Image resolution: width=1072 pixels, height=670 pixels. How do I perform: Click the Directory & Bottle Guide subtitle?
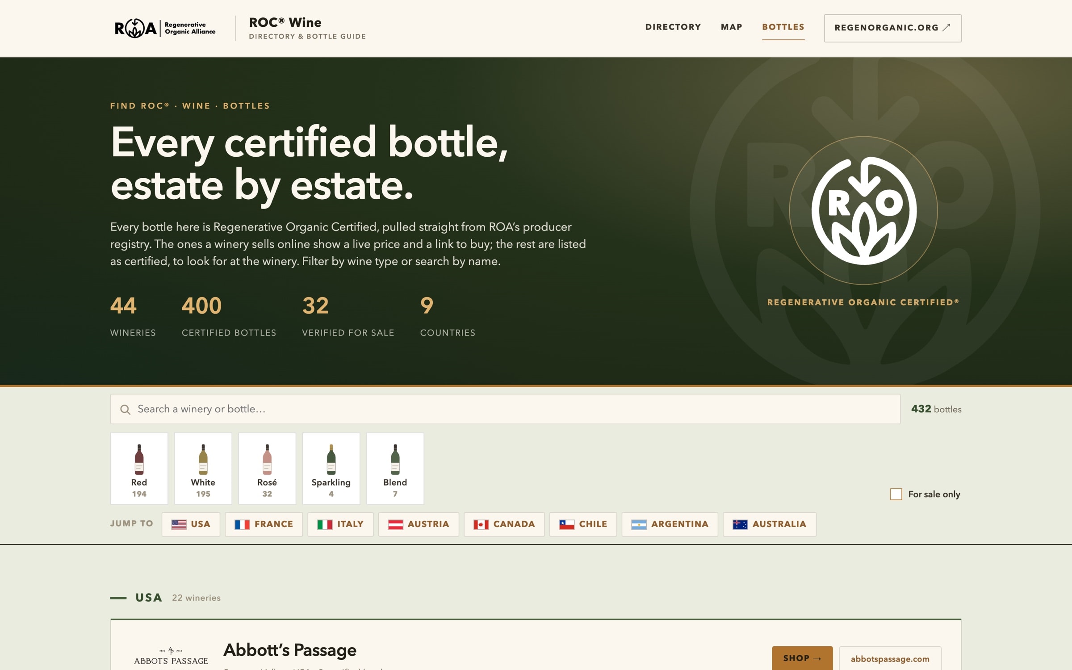point(307,37)
